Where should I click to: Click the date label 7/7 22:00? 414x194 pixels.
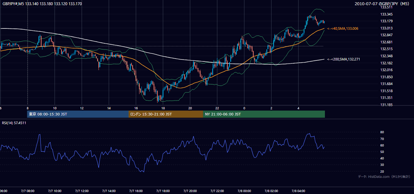coord(217,191)
